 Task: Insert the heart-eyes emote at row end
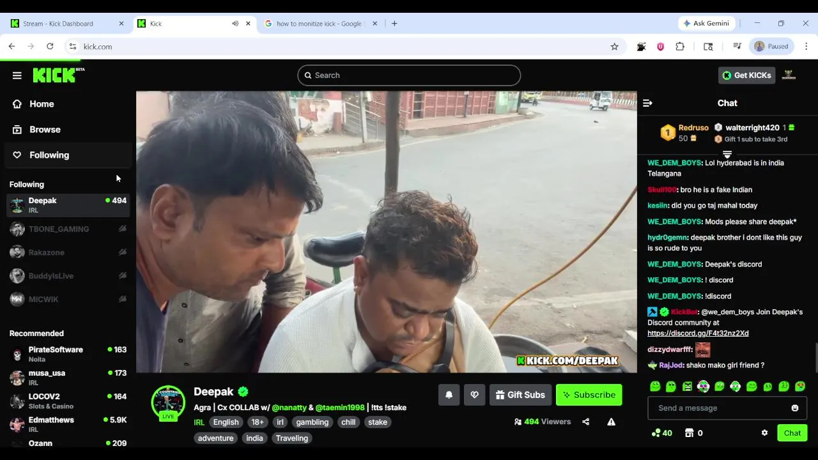click(800, 387)
